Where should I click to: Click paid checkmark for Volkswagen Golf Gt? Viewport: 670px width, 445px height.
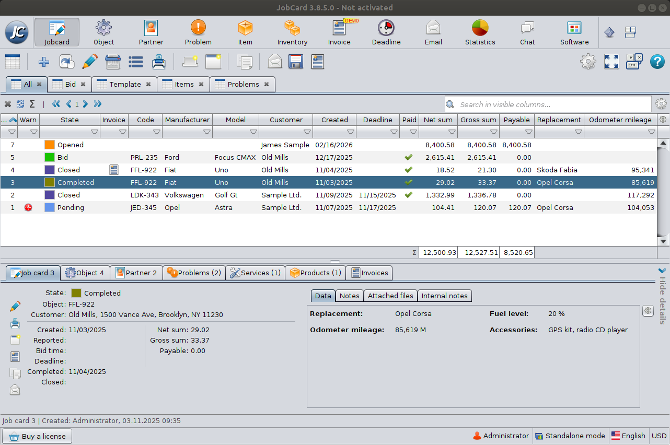(409, 195)
